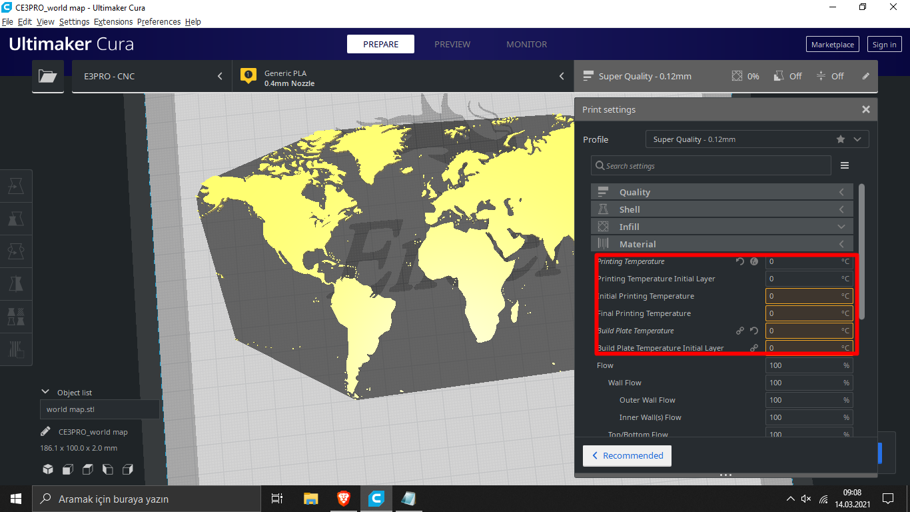The width and height of the screenshot is (910, 512).
Task: Click the fx formula icon for Printing Temperature
Action: [754, 261]
